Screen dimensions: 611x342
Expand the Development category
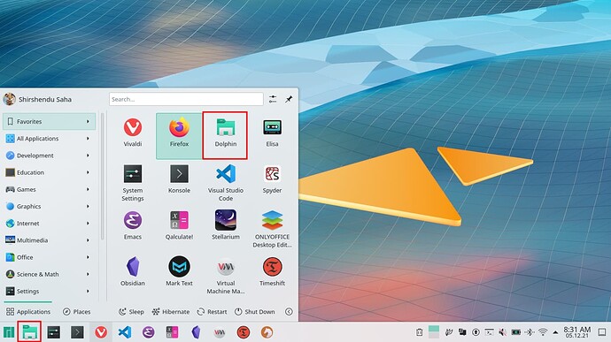click(x=49, y=156)
